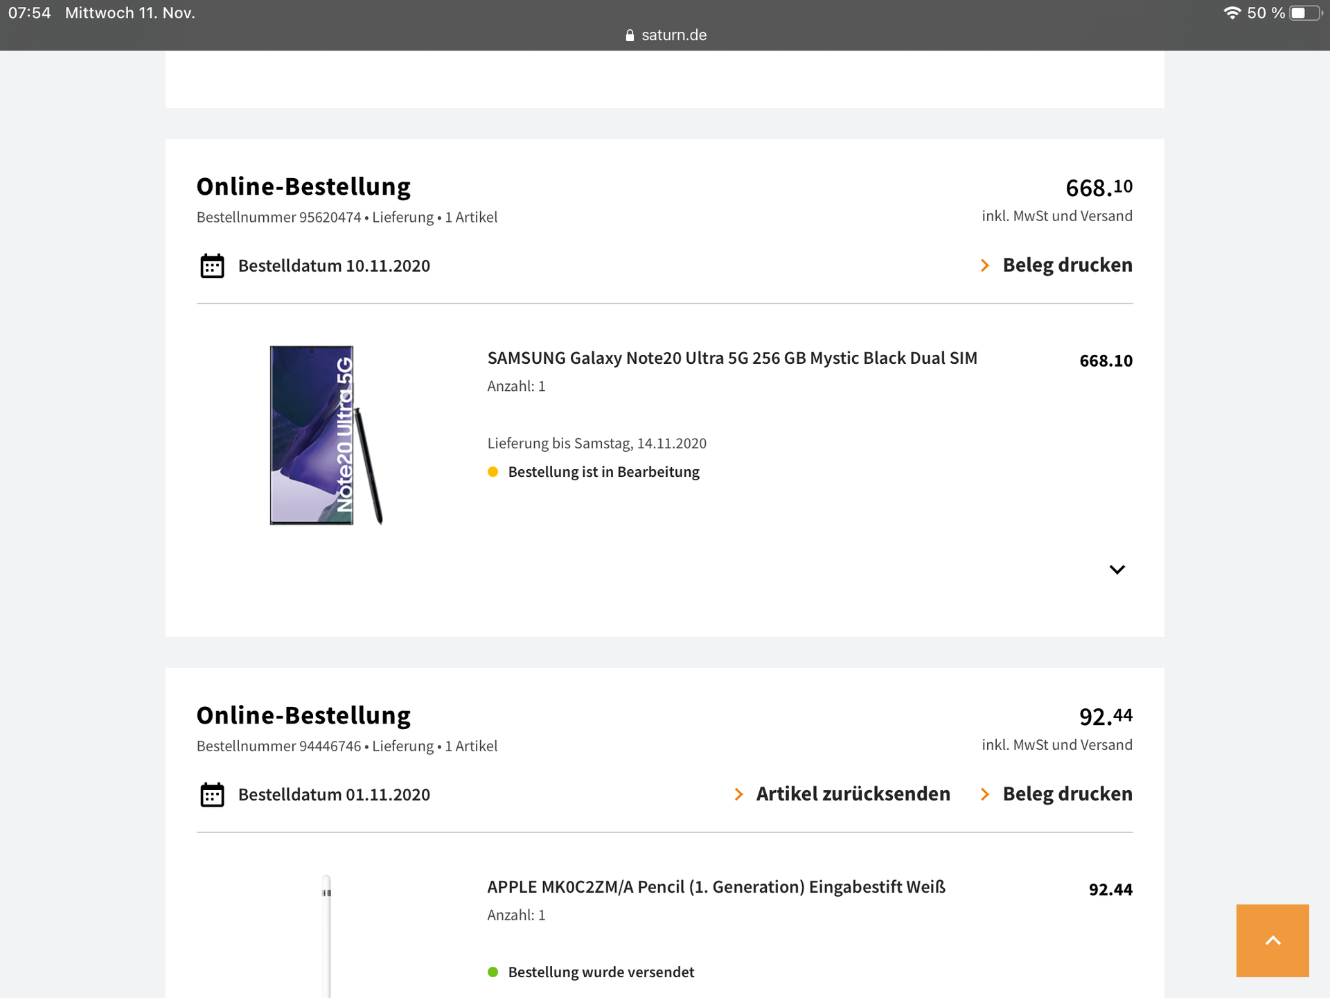Select text Bestellnummer 95620474

pos(278,218)
